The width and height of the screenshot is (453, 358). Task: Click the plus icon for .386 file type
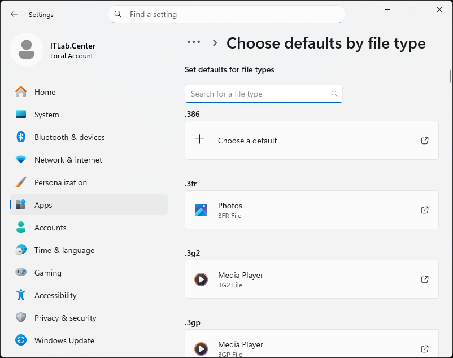[x=199, y=140]
